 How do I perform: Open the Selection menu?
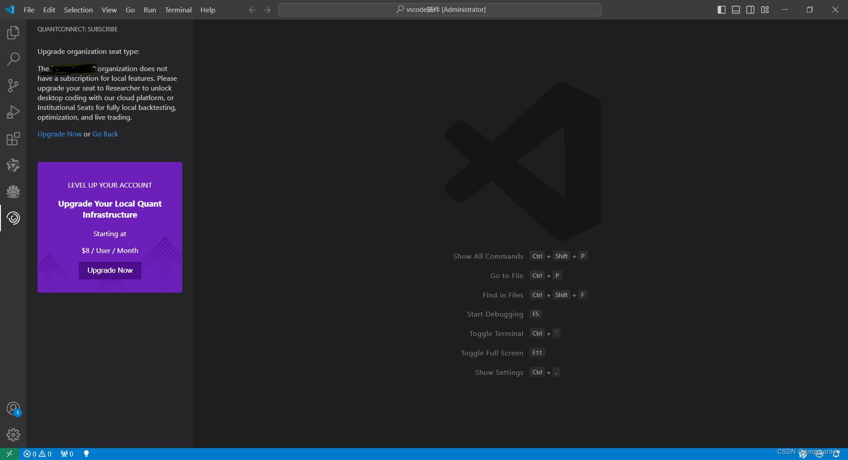[x=78, y=10]
